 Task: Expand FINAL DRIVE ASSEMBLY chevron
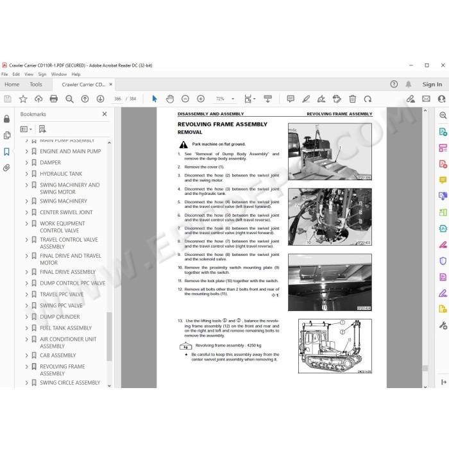click(27, 272)
